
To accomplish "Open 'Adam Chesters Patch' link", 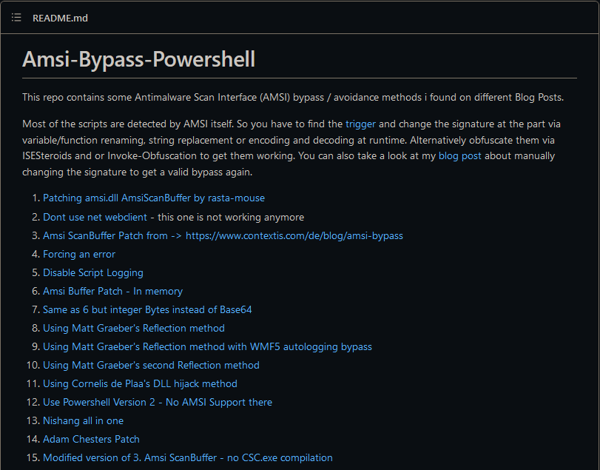I will point(91,439).
